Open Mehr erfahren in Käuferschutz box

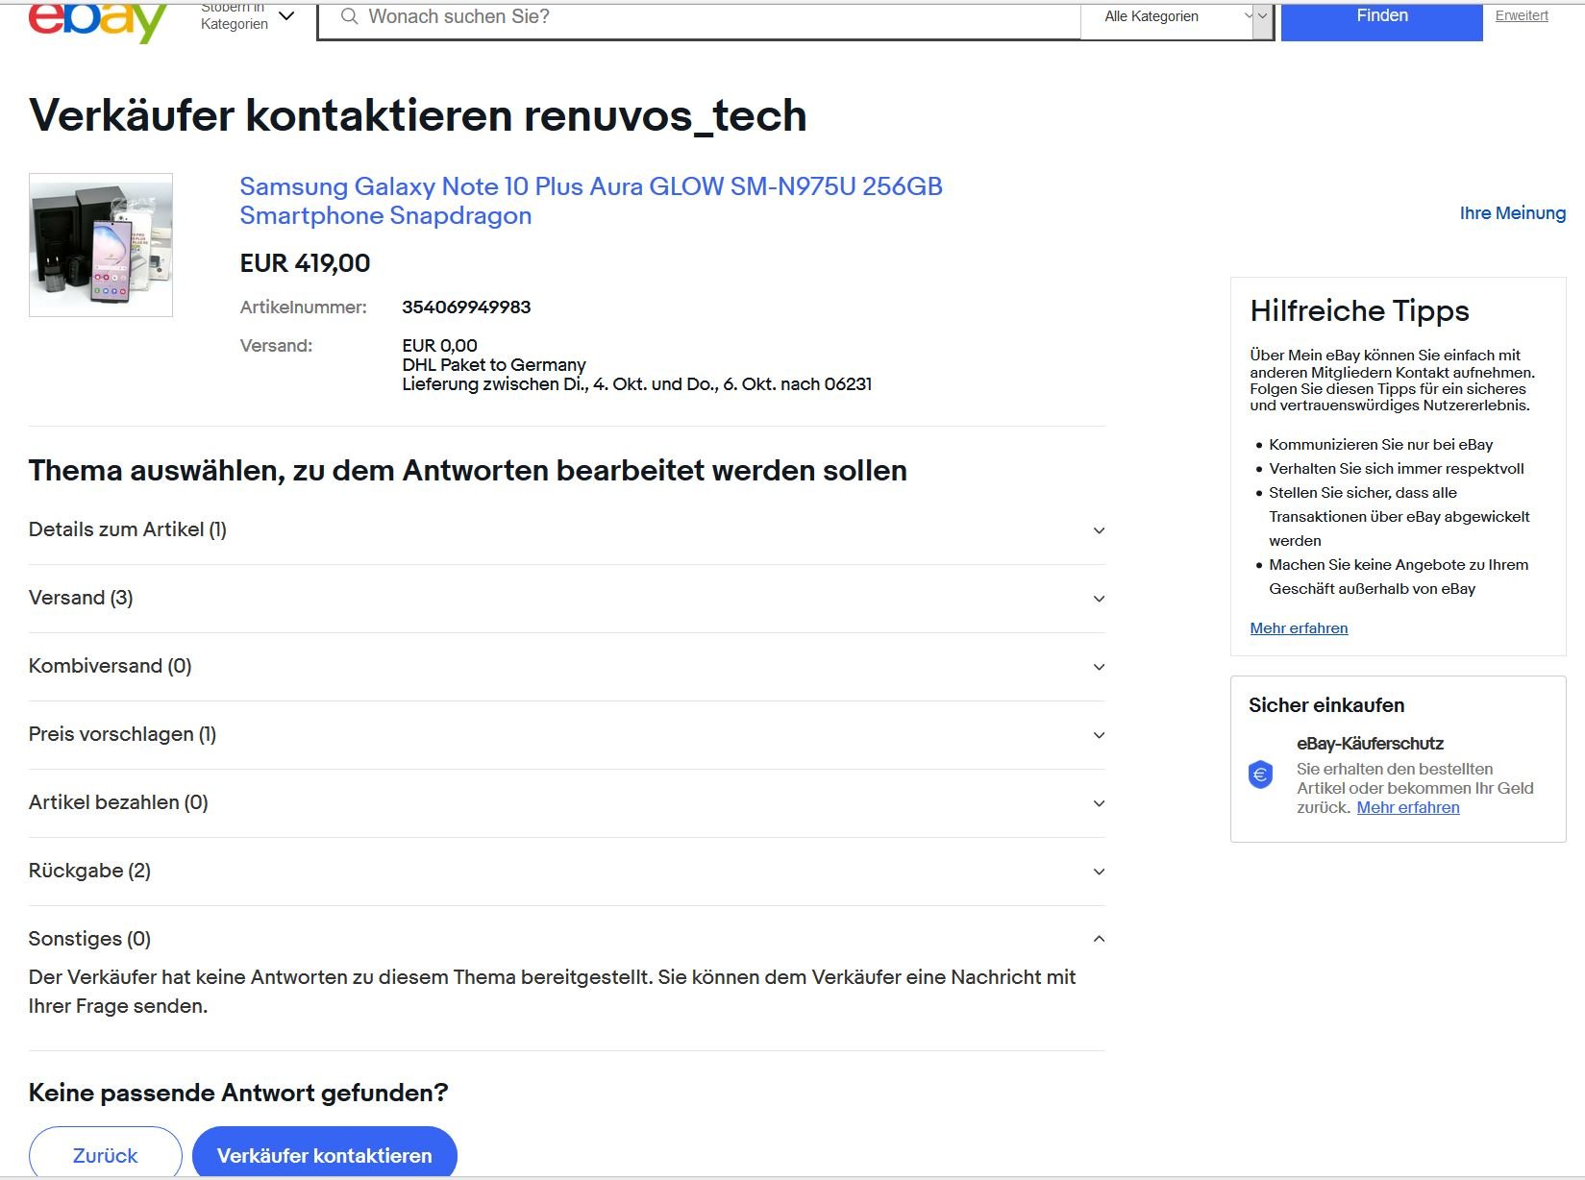[1408, 807]
